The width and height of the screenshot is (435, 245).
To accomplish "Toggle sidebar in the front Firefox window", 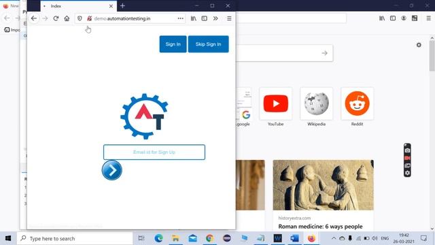I will pos(204,18).
